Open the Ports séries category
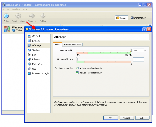Image resolution: width=156 pixels, height=127 pixels. pyautogui.click(x=38, y=64)
